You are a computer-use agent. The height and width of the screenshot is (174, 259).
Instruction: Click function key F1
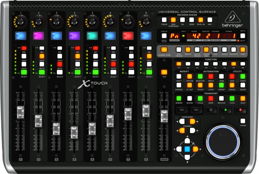click(179, 64)
